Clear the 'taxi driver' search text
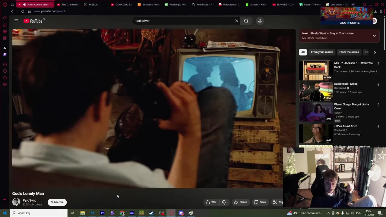This screenshot has height=217, width=386. pyautogui.click(x=236, y=21)
